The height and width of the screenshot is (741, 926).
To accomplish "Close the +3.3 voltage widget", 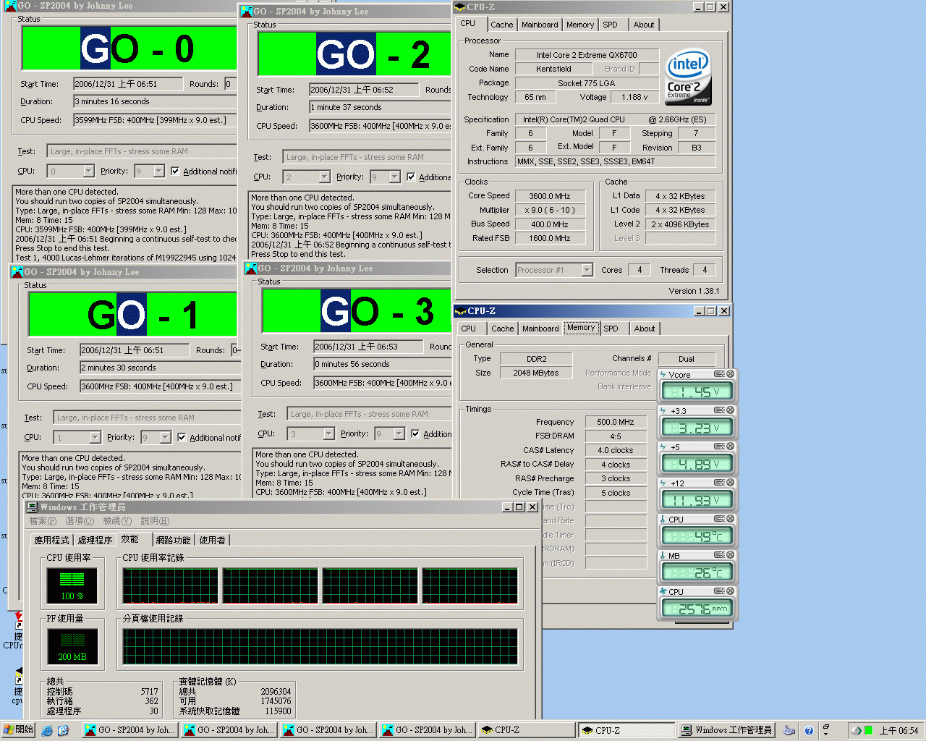I will coord(731,410).
